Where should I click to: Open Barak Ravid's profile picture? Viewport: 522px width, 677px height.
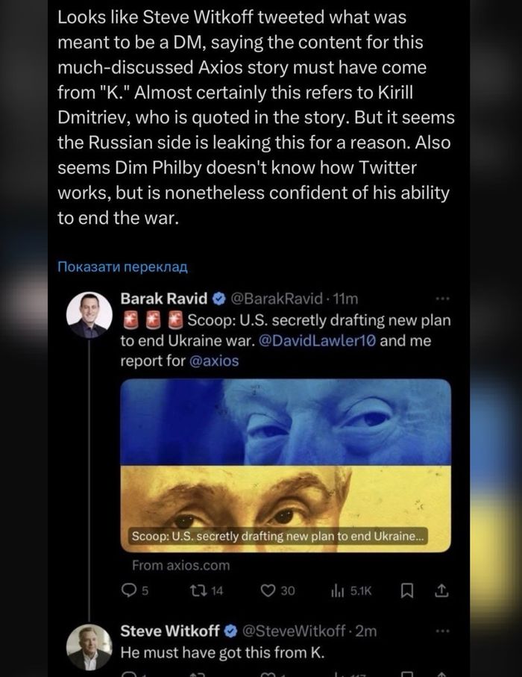coord(89,315)
